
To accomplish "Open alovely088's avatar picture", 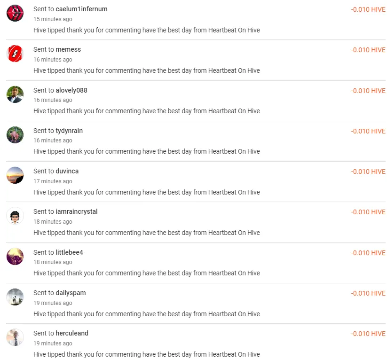I will (15, 94).
